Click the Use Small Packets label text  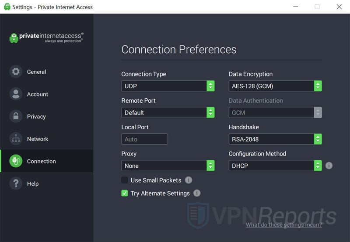coord(156,180)
